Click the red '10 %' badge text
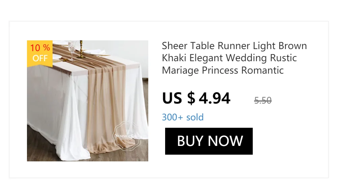 40,48
